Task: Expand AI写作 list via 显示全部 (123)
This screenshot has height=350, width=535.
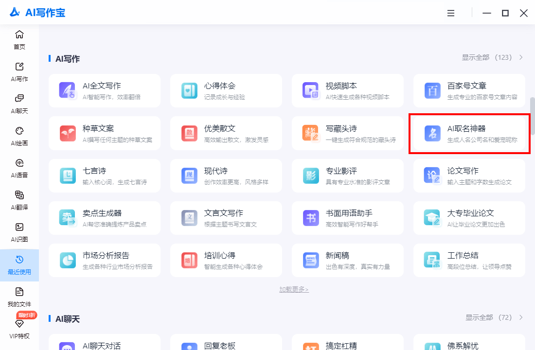Action: coord(492,57)
